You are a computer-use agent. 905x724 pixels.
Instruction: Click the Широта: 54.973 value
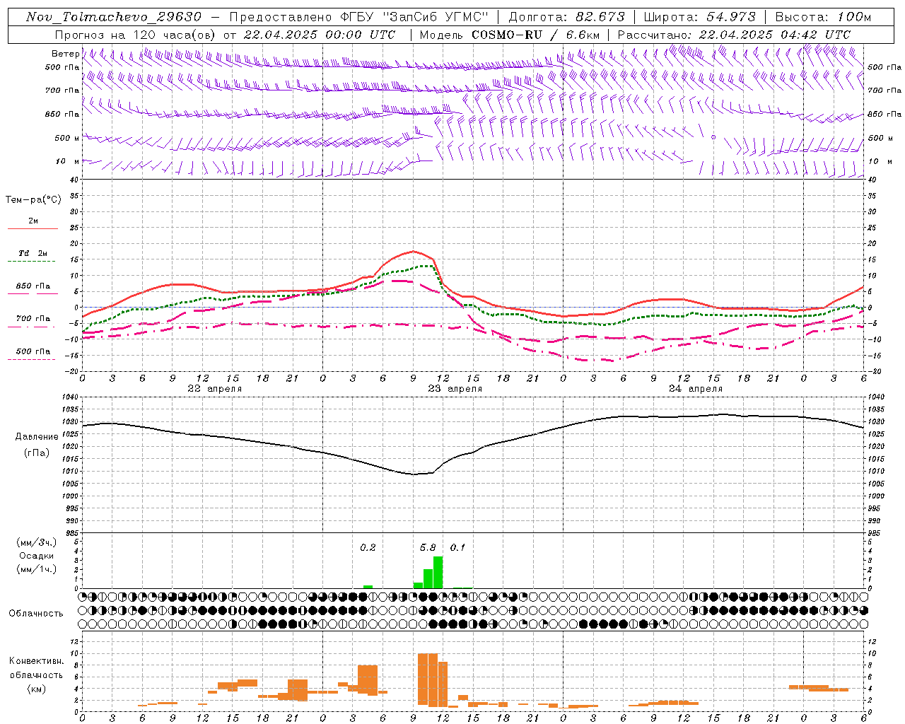(x=700, y=17)
